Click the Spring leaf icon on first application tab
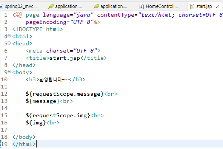Viewport: 223px width, 149px height. coord(51,6)
